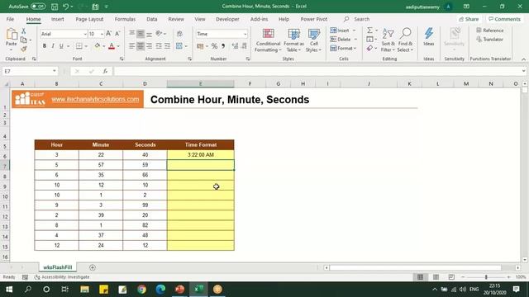Open the itechanalyticsolutions.com link

95,99
